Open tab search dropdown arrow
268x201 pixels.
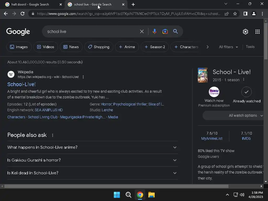click(x=226, y=4)
